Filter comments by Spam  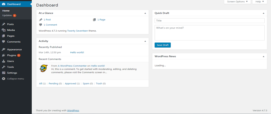point(86,84)
